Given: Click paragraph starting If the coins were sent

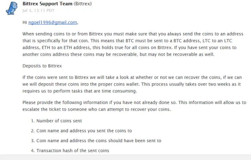Looking at the screenshot, I should coord(132,84).
